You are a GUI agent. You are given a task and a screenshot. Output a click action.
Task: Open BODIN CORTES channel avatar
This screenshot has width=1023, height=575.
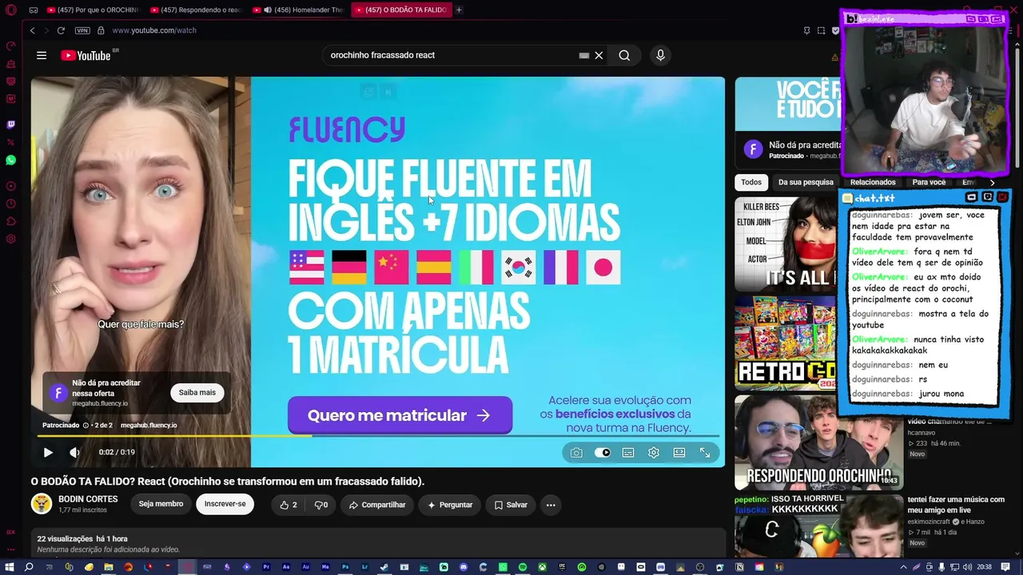point(42,504)
